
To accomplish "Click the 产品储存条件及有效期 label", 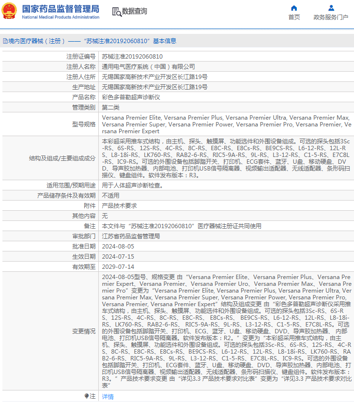I will [66, 196].
